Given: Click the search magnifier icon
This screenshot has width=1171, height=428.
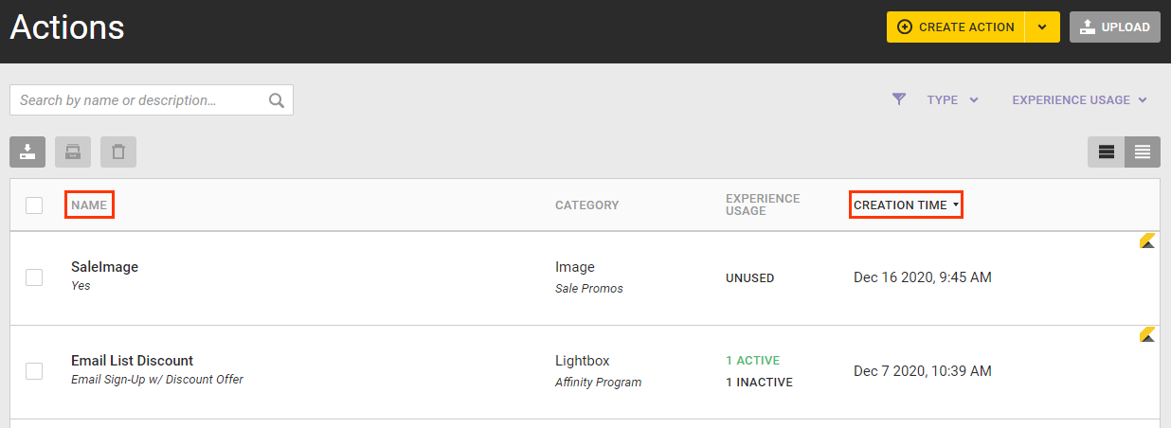Looking at the screenshot, I should pyautogui.click(x=276, y=100).
